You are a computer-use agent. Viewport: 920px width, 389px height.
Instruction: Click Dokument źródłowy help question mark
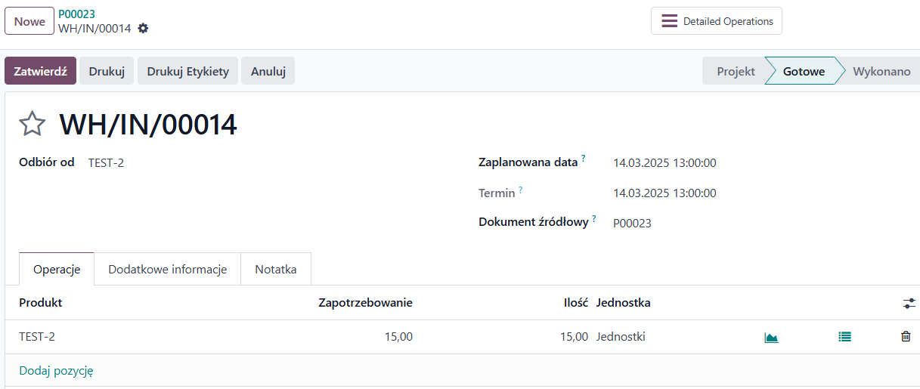pos(594,219)
